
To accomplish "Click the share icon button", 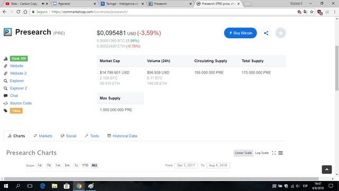I will (x=266, y=33).
